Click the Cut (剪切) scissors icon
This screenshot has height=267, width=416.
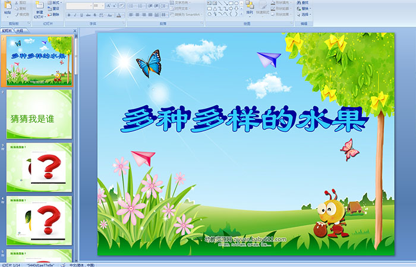pyautogui.click(x=17, y=2)
